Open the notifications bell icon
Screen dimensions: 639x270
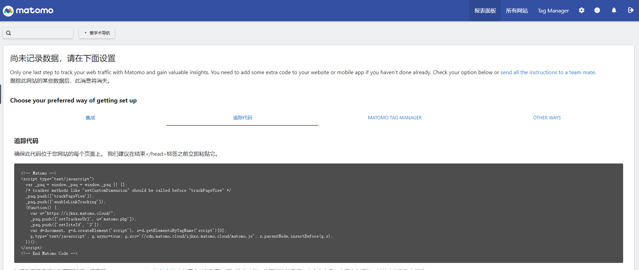point(614,10)
